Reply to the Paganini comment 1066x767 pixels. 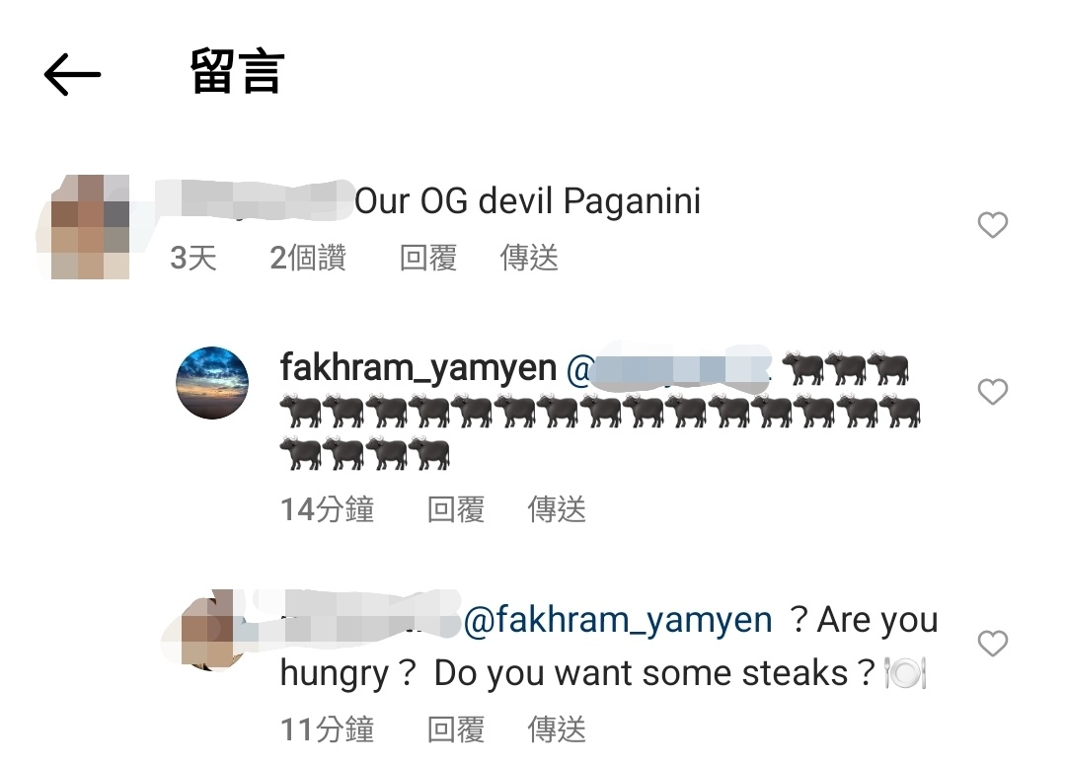pos(427,258)
